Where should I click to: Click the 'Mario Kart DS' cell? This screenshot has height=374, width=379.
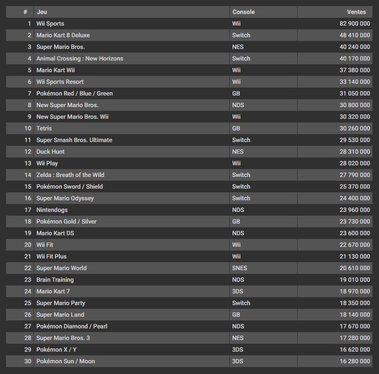[55, 233]
